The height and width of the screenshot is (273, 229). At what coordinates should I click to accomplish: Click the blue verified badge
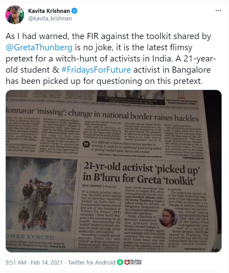pyautogui.click(x=75, y=11)
